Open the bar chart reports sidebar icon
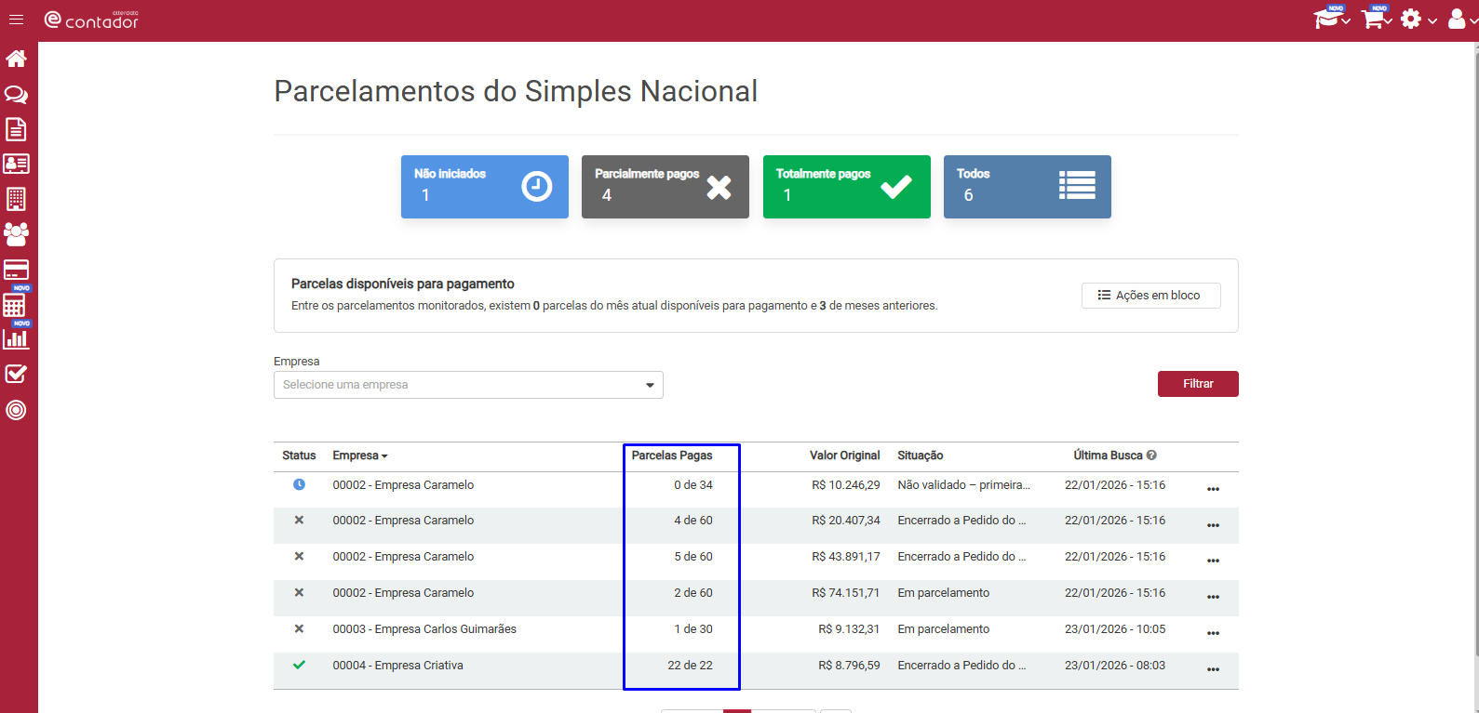Image resolution: width=1479 pixels, height=713 pixels. coord(16,338)
